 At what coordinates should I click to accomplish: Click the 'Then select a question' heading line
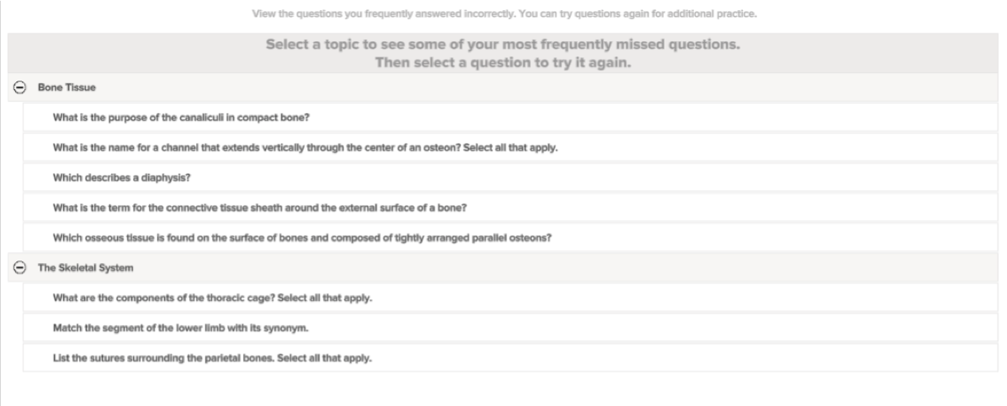[x=503, y=63]
